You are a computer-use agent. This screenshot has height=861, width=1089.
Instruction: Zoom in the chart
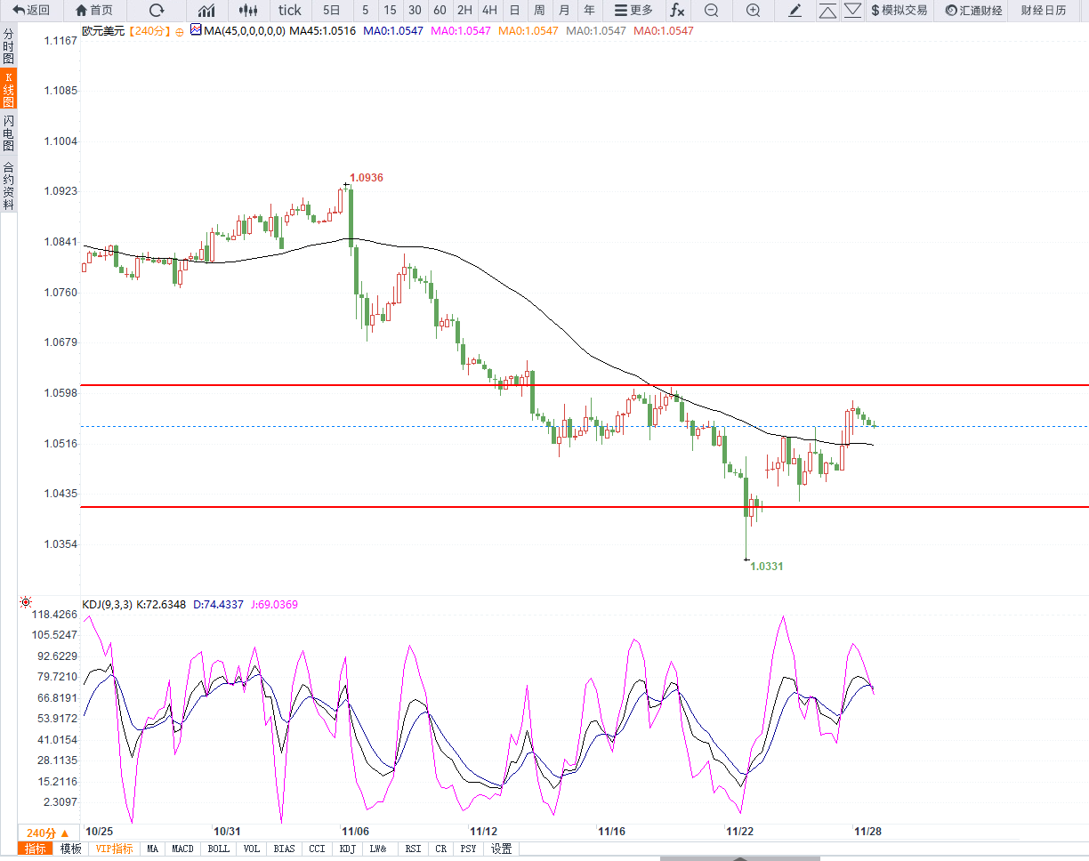point(753,11)
